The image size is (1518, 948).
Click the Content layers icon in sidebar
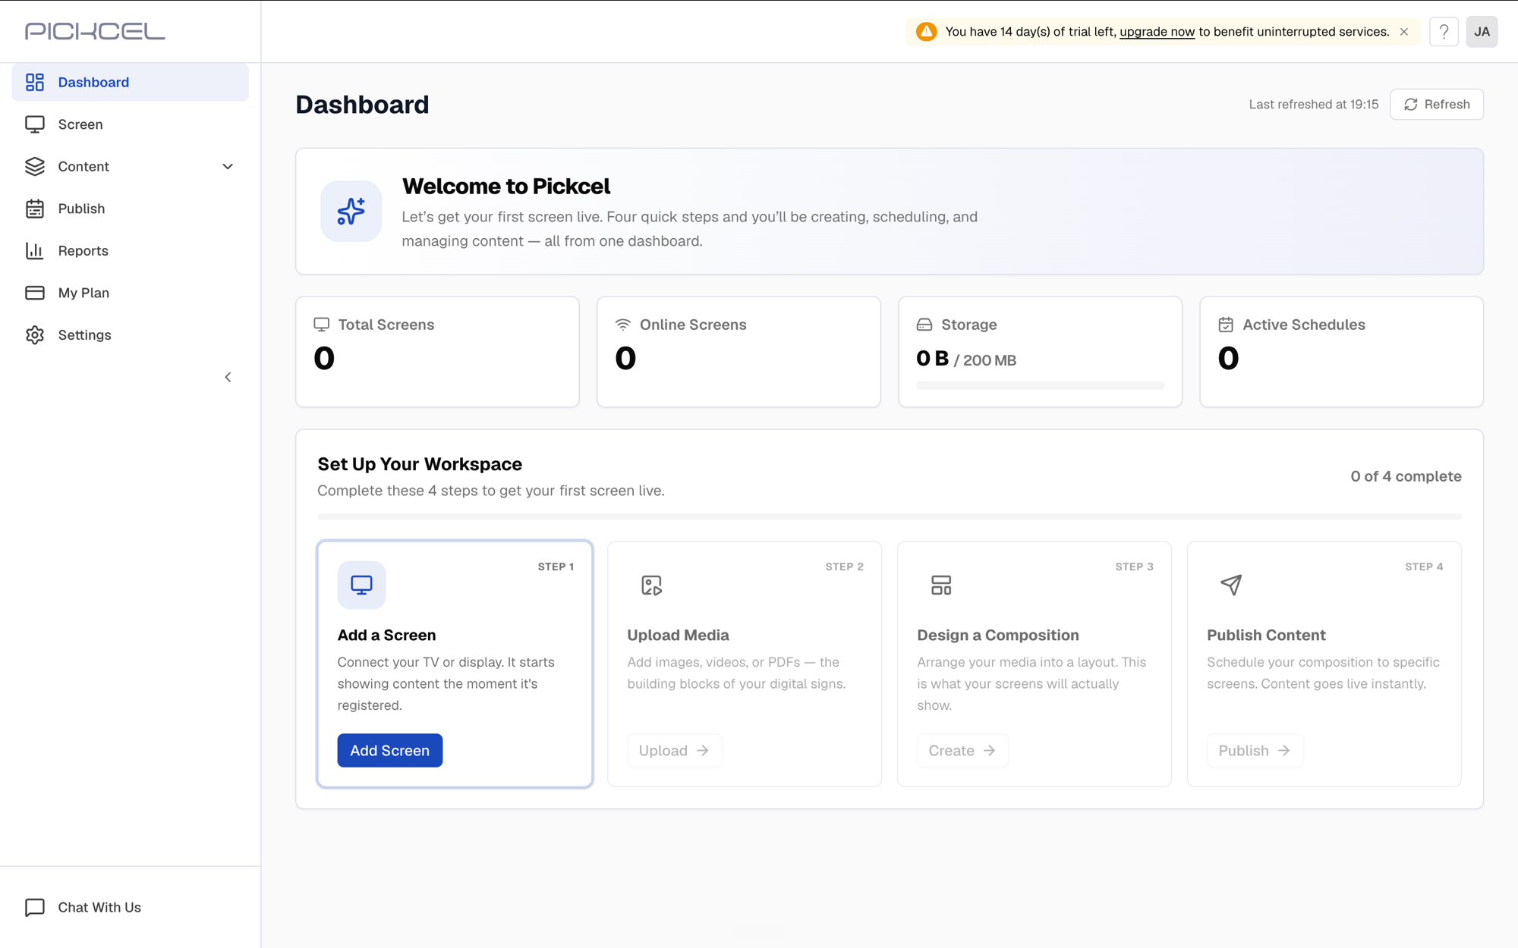(35, 166)
